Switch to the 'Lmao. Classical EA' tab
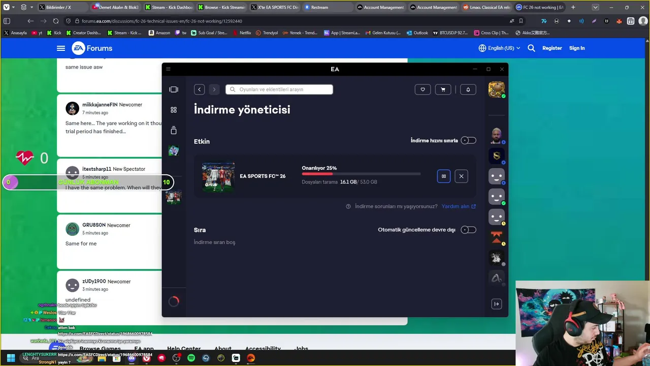This screenshot has width=650, height=366. (x=486, y=8)
